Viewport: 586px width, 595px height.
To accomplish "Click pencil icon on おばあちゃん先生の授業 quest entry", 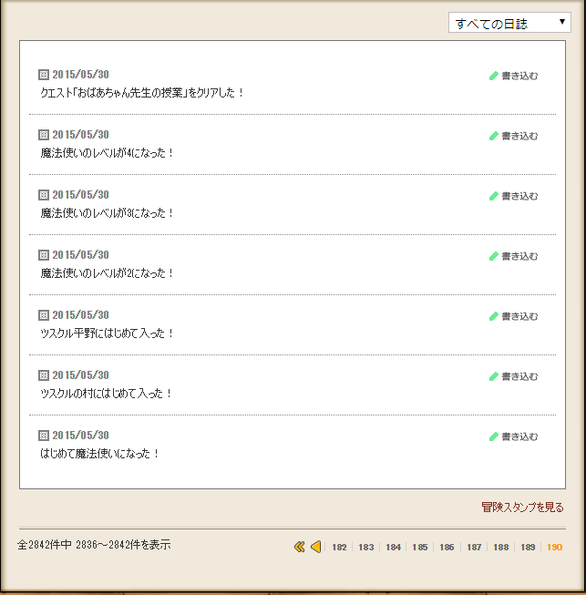I will 494,76.
